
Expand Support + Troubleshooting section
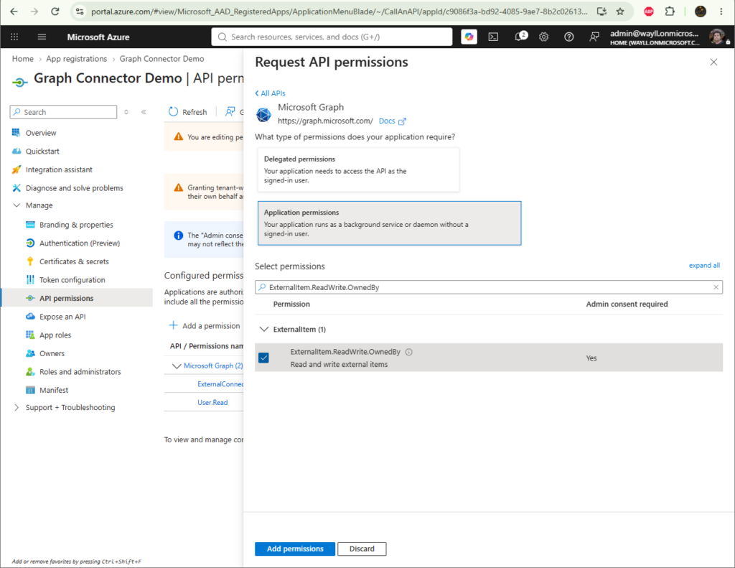[17, 407]
